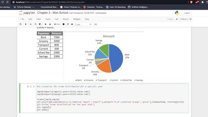This screenshot has width=208, height=117.
Task: Open the Kernel menu
Action: click(66, 19)
